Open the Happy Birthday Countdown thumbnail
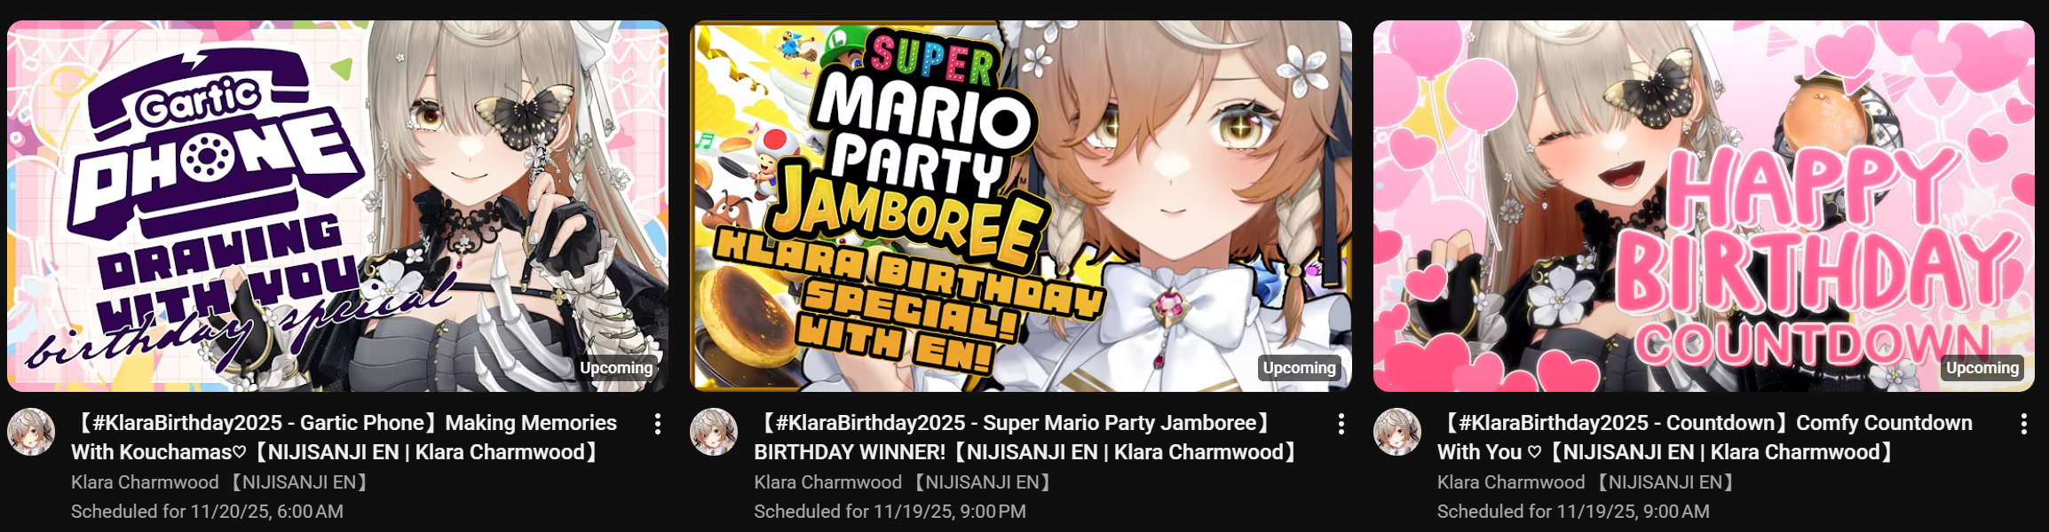Screen dimensions: 2049x532 (x=1704, y=206)
